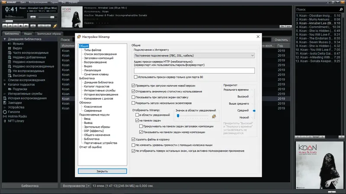Click the orange lightning bolt icon

(55, 26)
